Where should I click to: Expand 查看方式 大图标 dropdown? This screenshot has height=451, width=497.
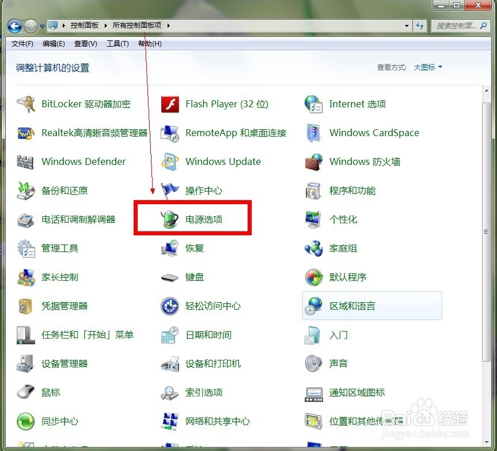point(428,67)
